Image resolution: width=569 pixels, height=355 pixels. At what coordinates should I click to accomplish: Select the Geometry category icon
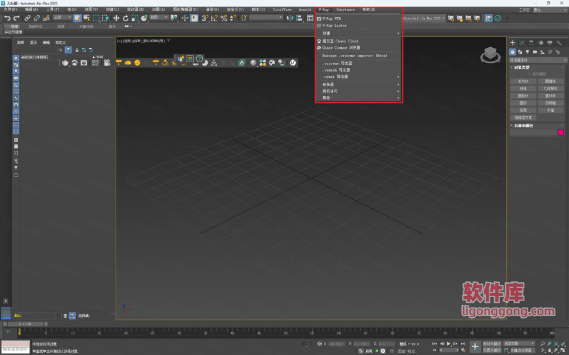pyautogui.click(x=512, y=52)
